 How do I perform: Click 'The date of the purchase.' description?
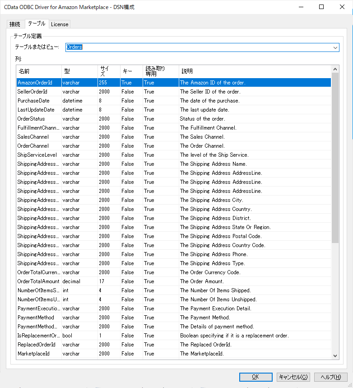(210, 101)
